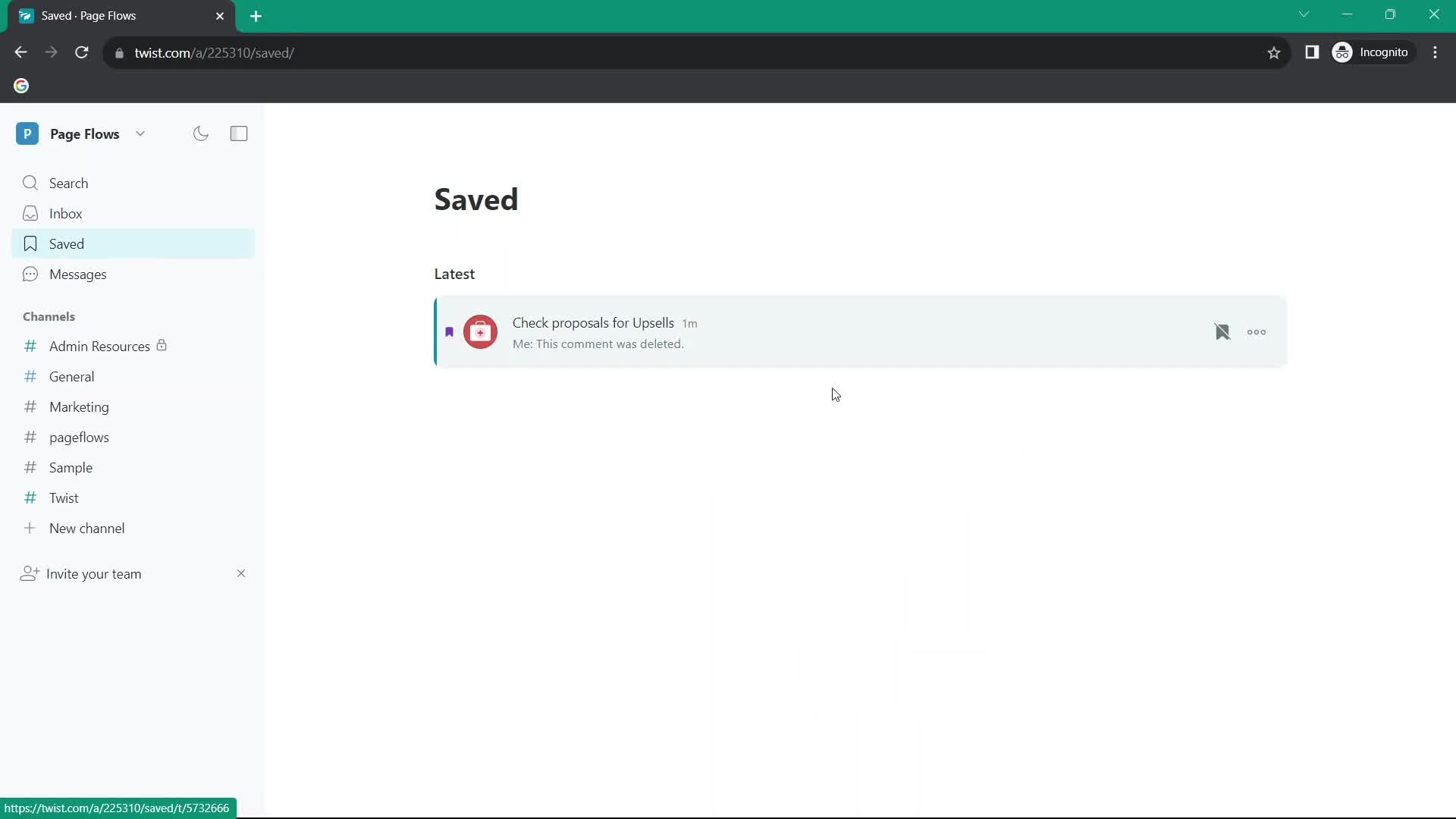Dismiss the Invite your team prompt
1456x819 pixels.
[241, 573]
